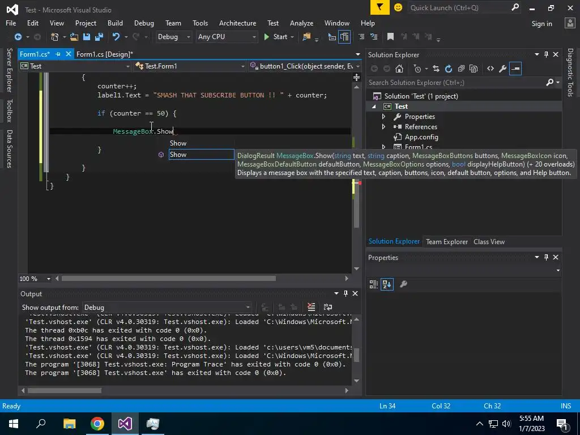
Task: Click Clear All in Output window
Action: 312,306
